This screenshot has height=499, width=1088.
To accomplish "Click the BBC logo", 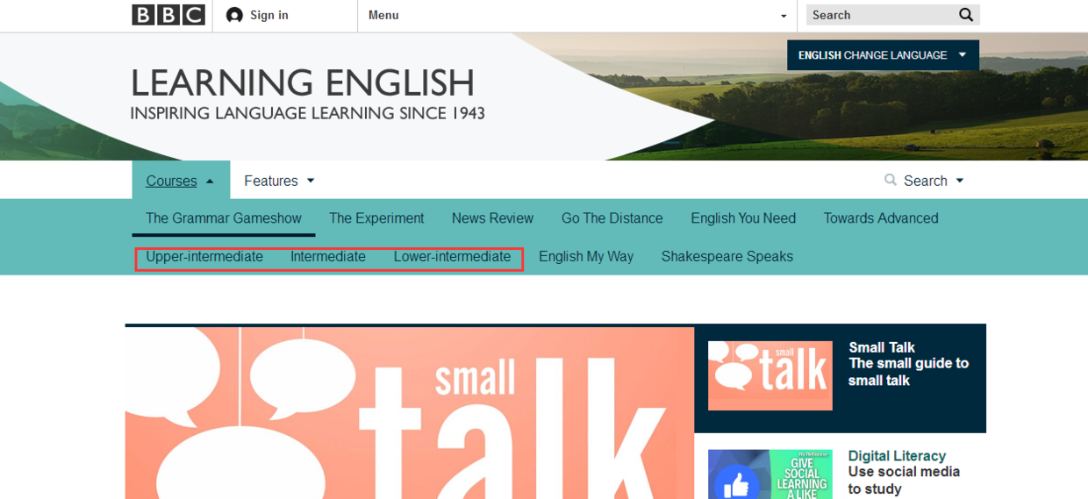I will (168, 15).
